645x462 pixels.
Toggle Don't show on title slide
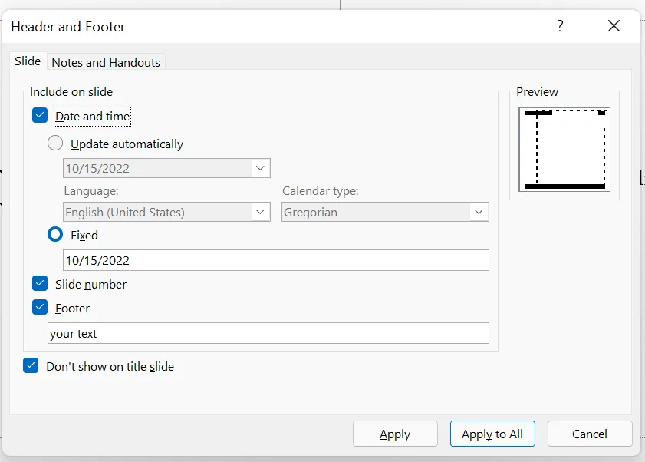[x=31, y=365]
